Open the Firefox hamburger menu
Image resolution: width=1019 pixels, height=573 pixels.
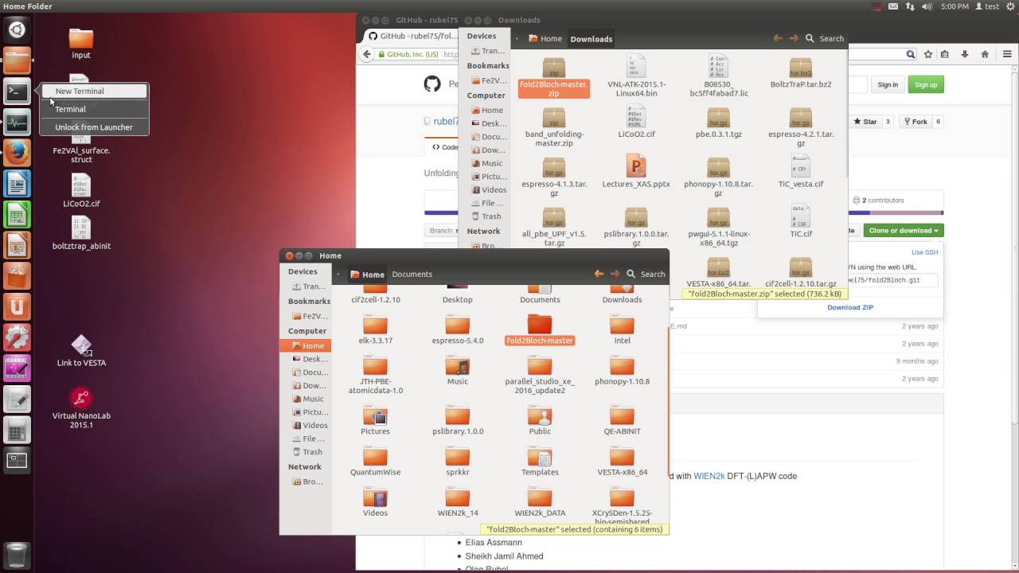click(1006, 54)
